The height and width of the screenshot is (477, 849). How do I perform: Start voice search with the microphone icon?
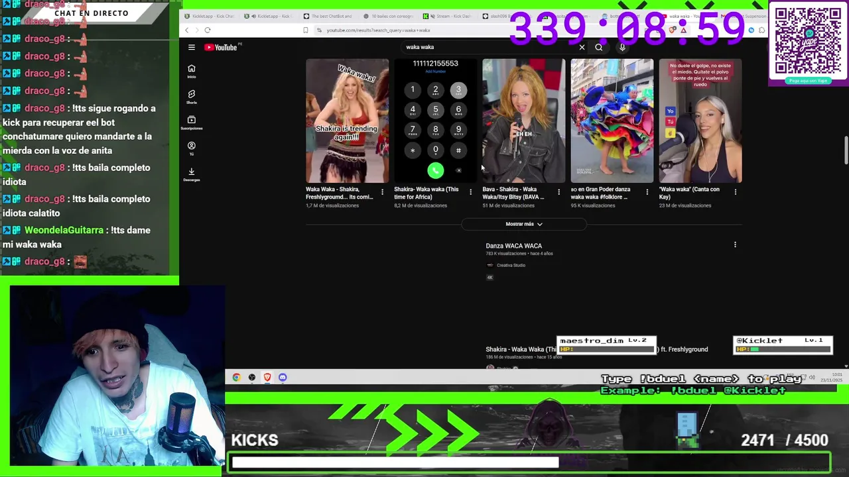click(622, 47)
